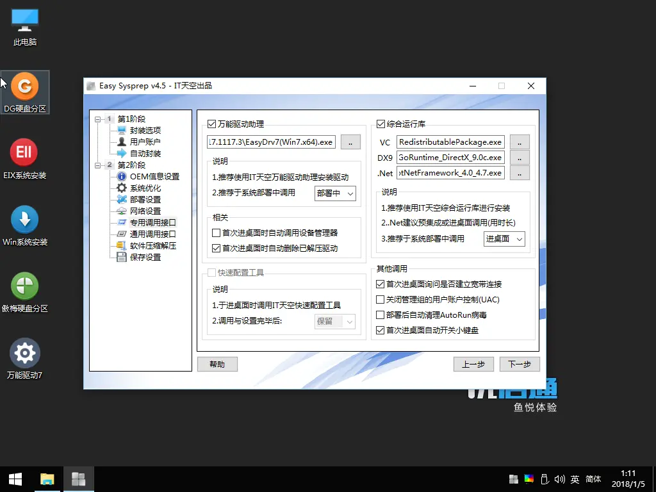Click the OEM信息设置 info icon
The image size is (656, 492).
tap(121, 176)
